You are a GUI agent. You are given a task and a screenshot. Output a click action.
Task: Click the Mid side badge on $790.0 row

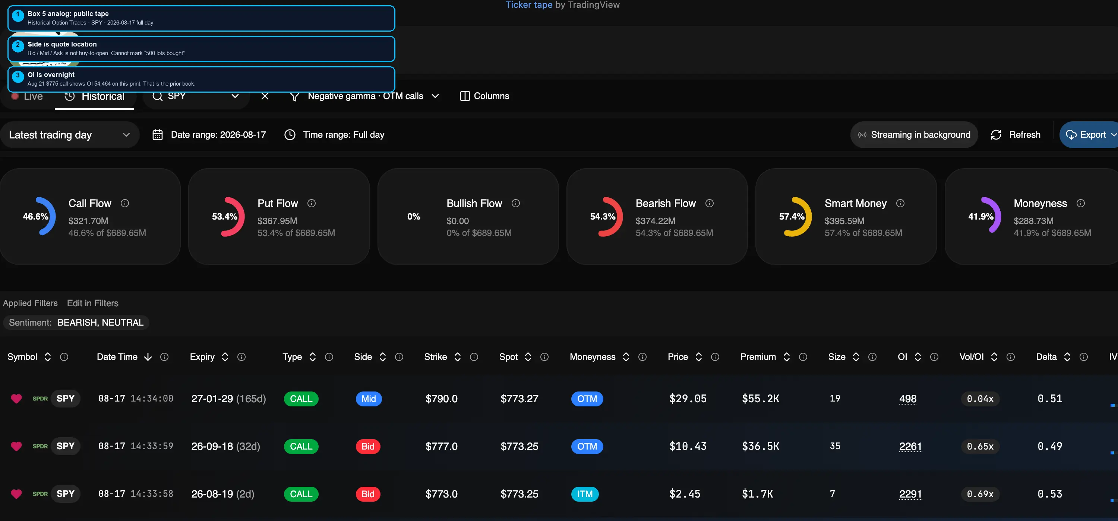pyautogui.click(x=369, y=398)
